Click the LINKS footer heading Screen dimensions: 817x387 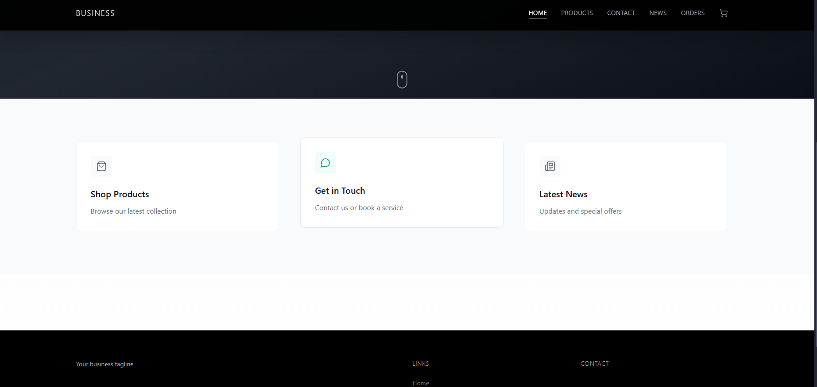(x=421, y=364)
